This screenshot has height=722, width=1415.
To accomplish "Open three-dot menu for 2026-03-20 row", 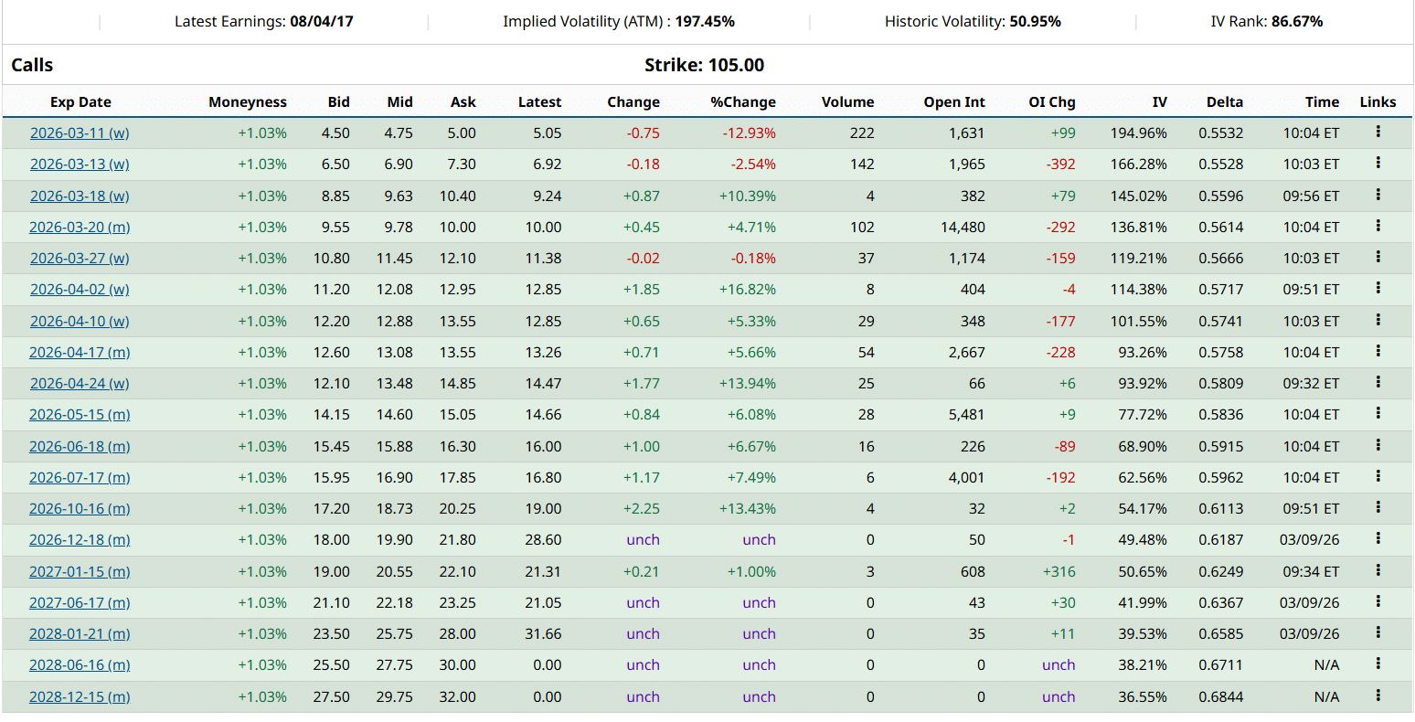I will [1378, 227].
